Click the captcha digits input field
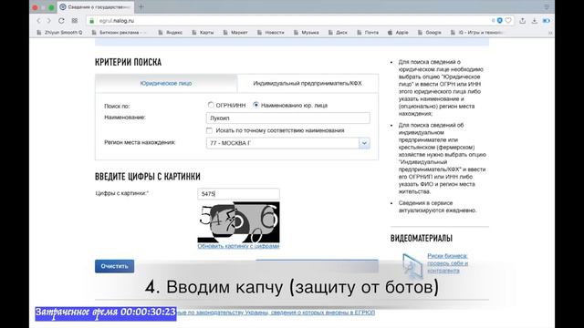The width and height of the screenshot is (584, 328). [238, 194]
